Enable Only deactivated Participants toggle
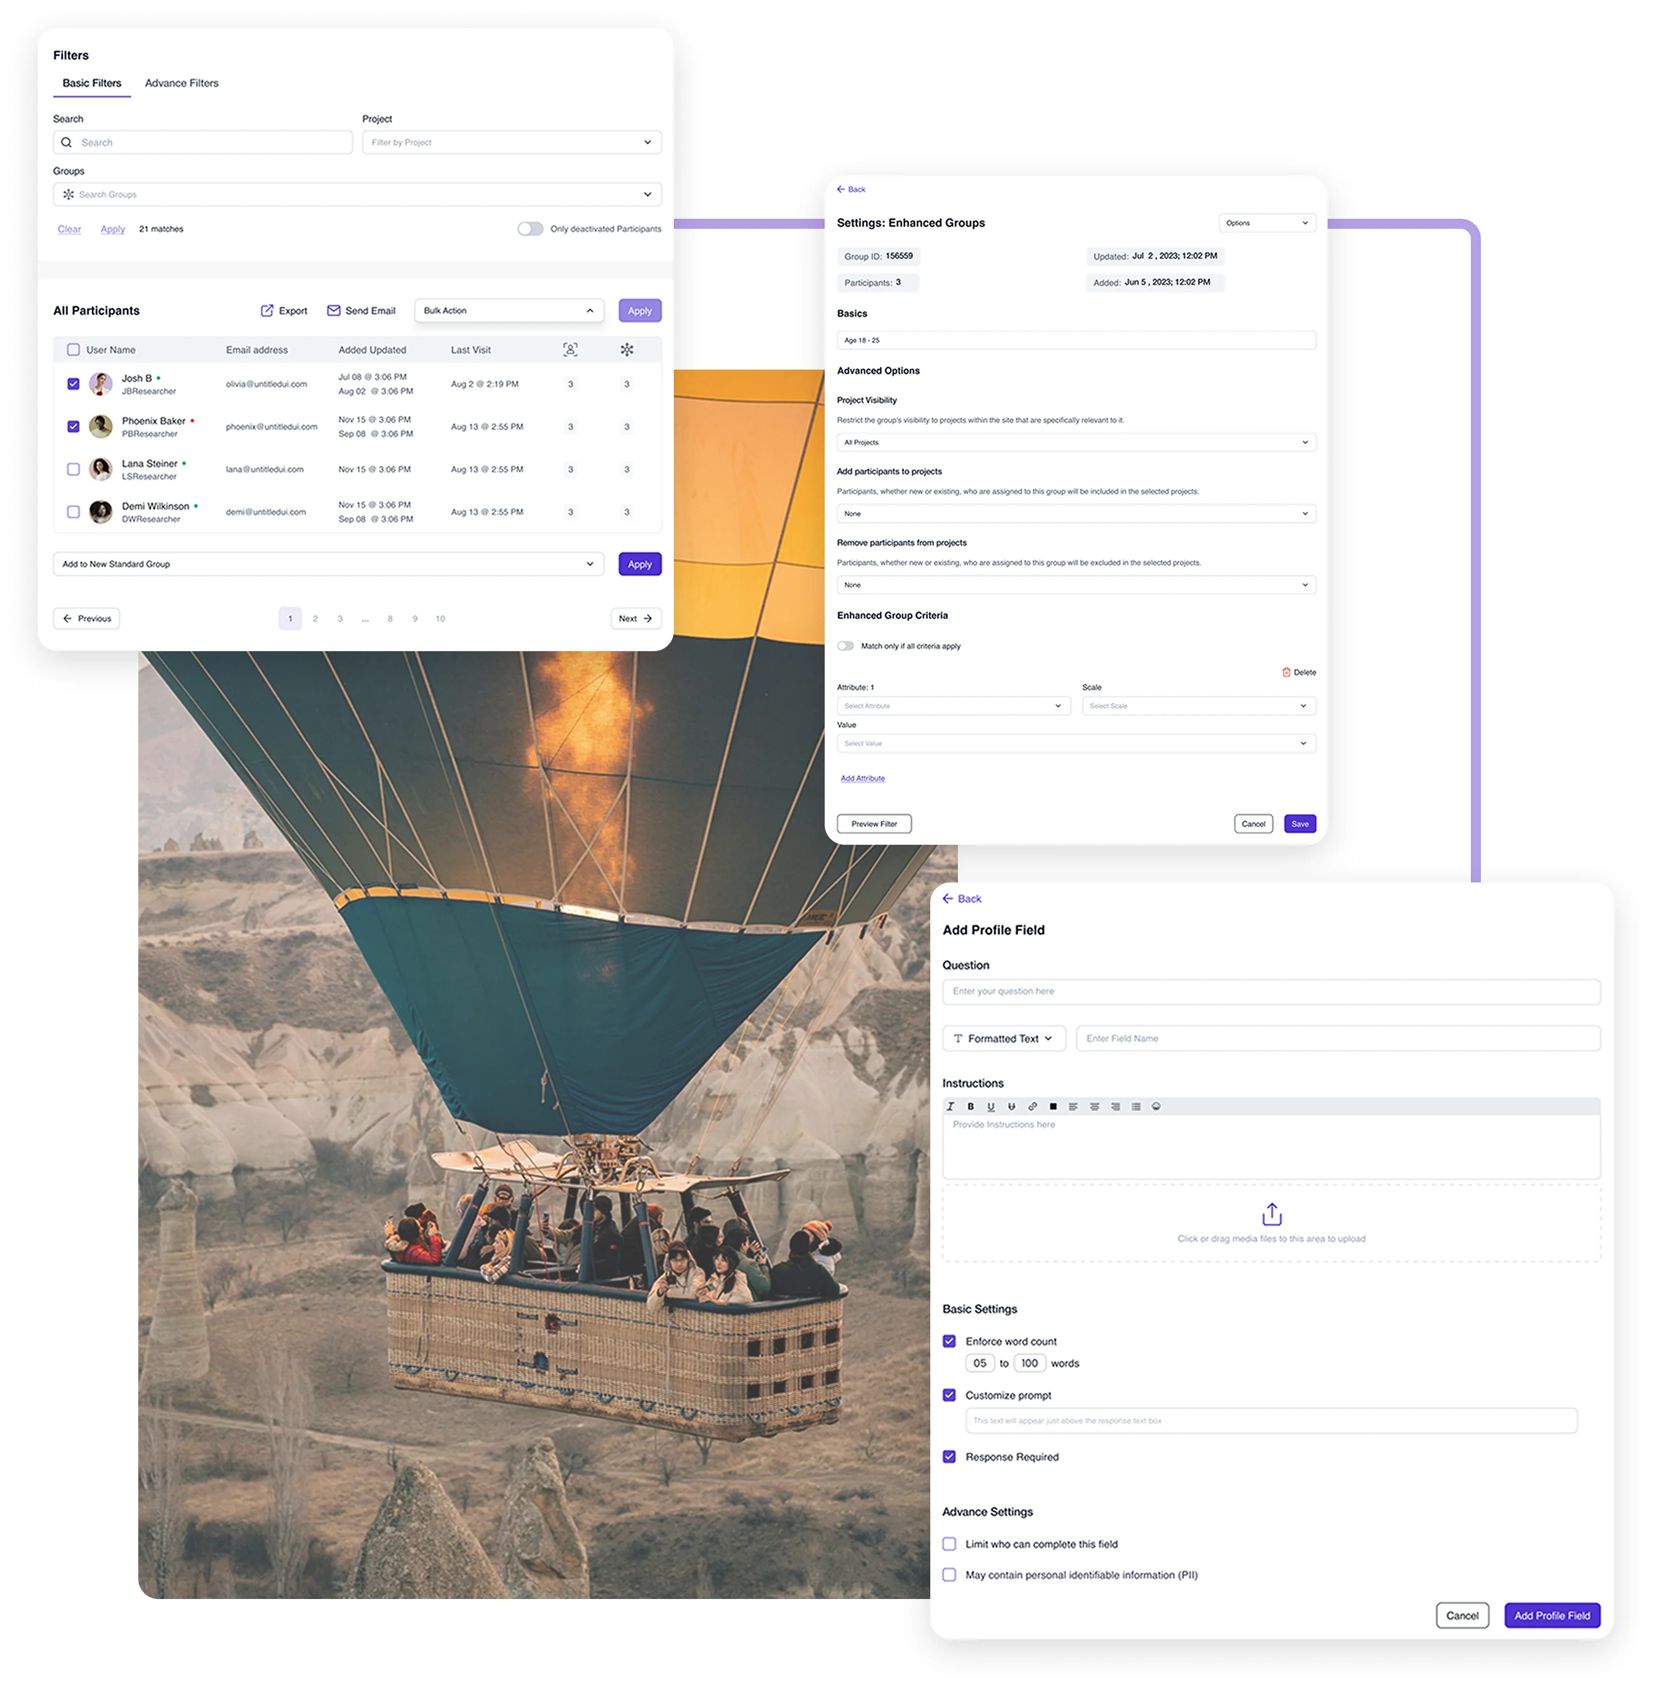The image size is (1672, 1687). tap(530, 228)
